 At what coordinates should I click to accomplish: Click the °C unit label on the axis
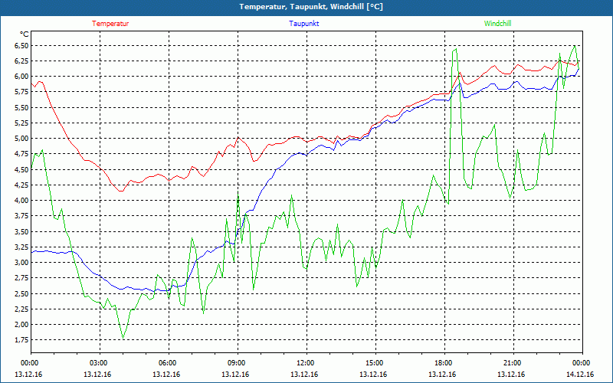coord(24,34)
